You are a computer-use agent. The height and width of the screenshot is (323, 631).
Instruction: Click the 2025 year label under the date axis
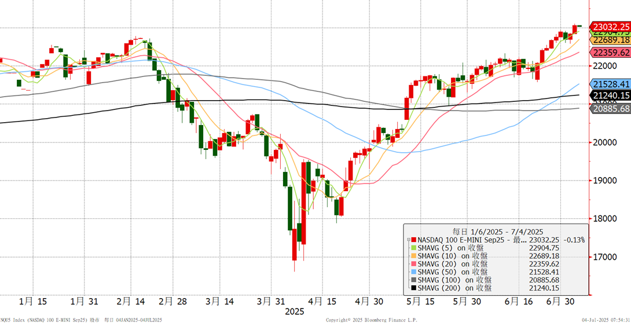point(295,312)
